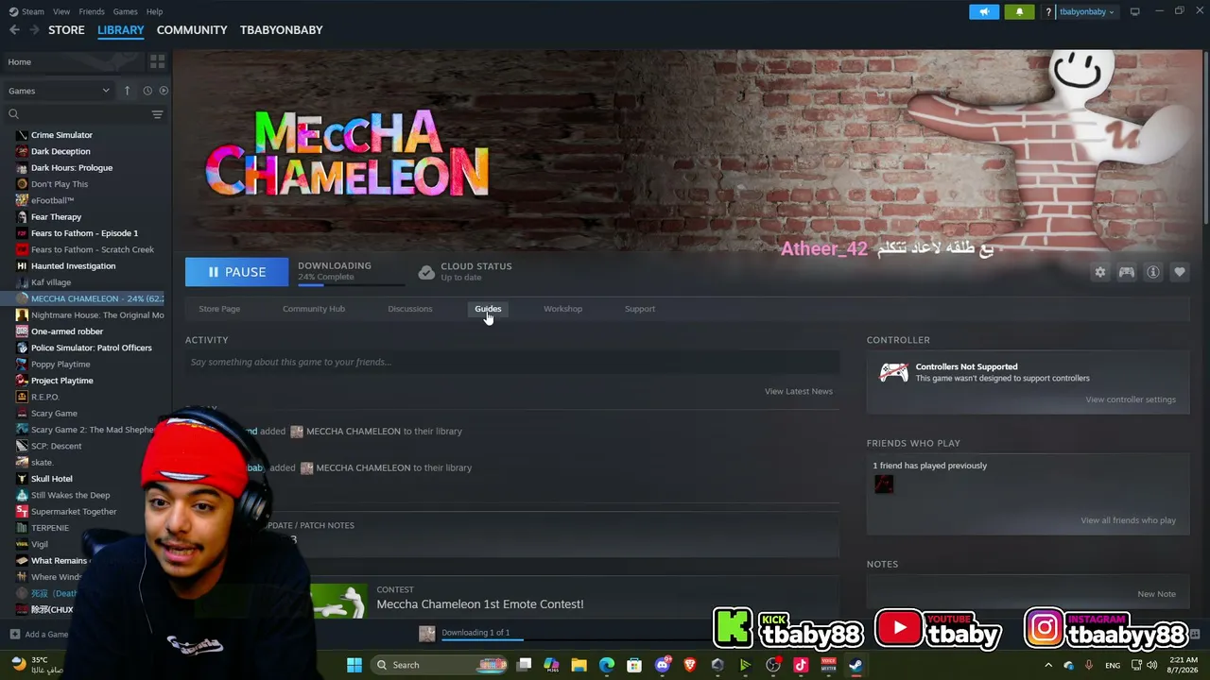This screenshot has width=1210, height=680.
Task: Open Microsoft Edge from the taskbar
Action: [x=607, y=665]
